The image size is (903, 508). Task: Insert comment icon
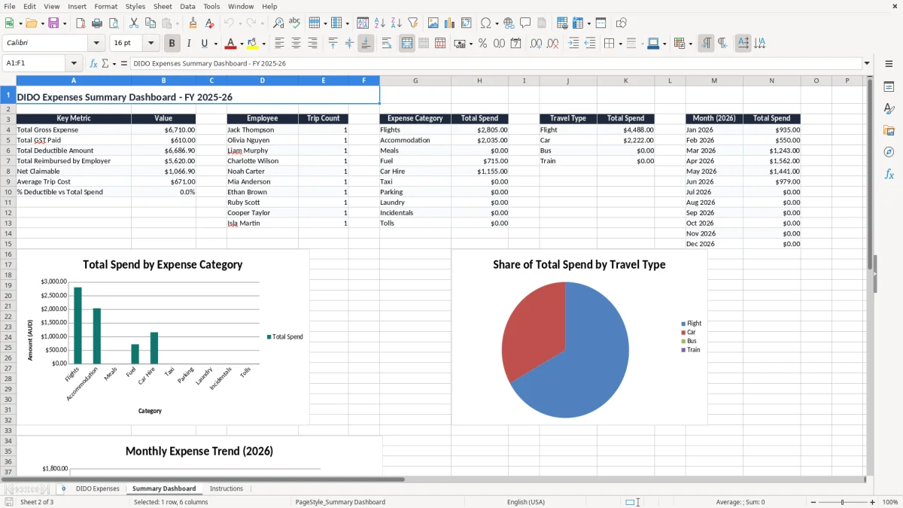525,23
